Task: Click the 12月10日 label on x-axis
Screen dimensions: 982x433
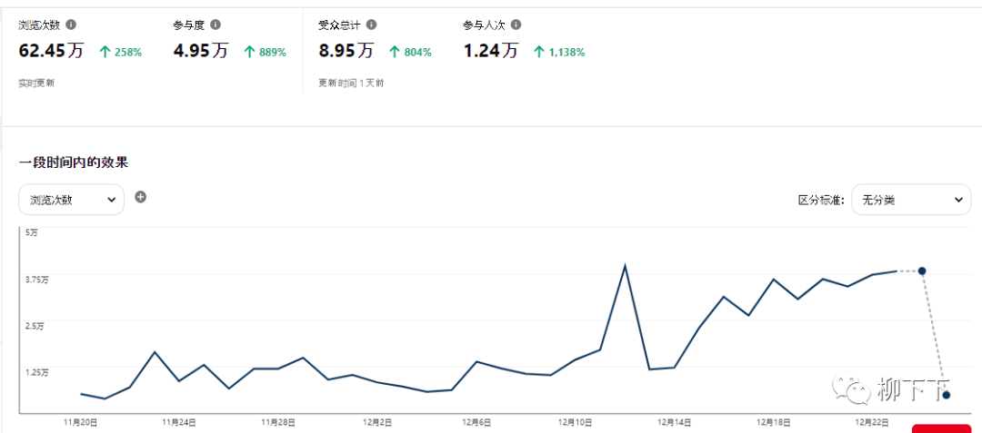Action: [x=576, y=422]
